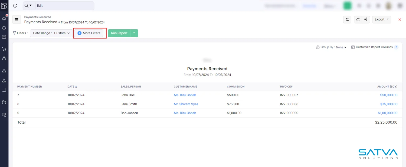
Task: Open Reports bar chart sidebar icon
Action: coord(4,90)
